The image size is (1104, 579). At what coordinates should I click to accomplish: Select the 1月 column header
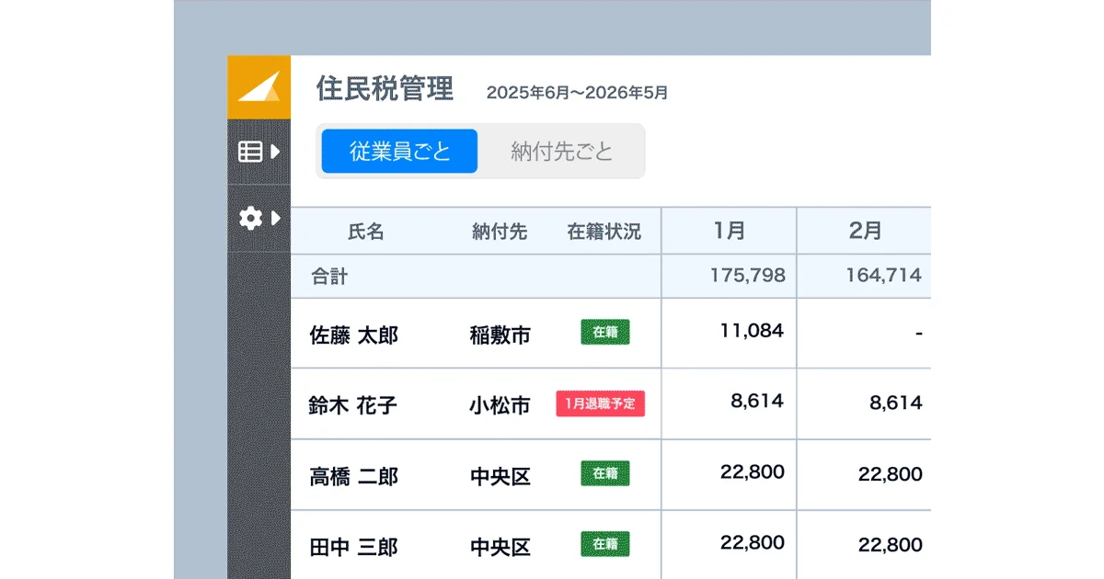[x=728, y=231]
